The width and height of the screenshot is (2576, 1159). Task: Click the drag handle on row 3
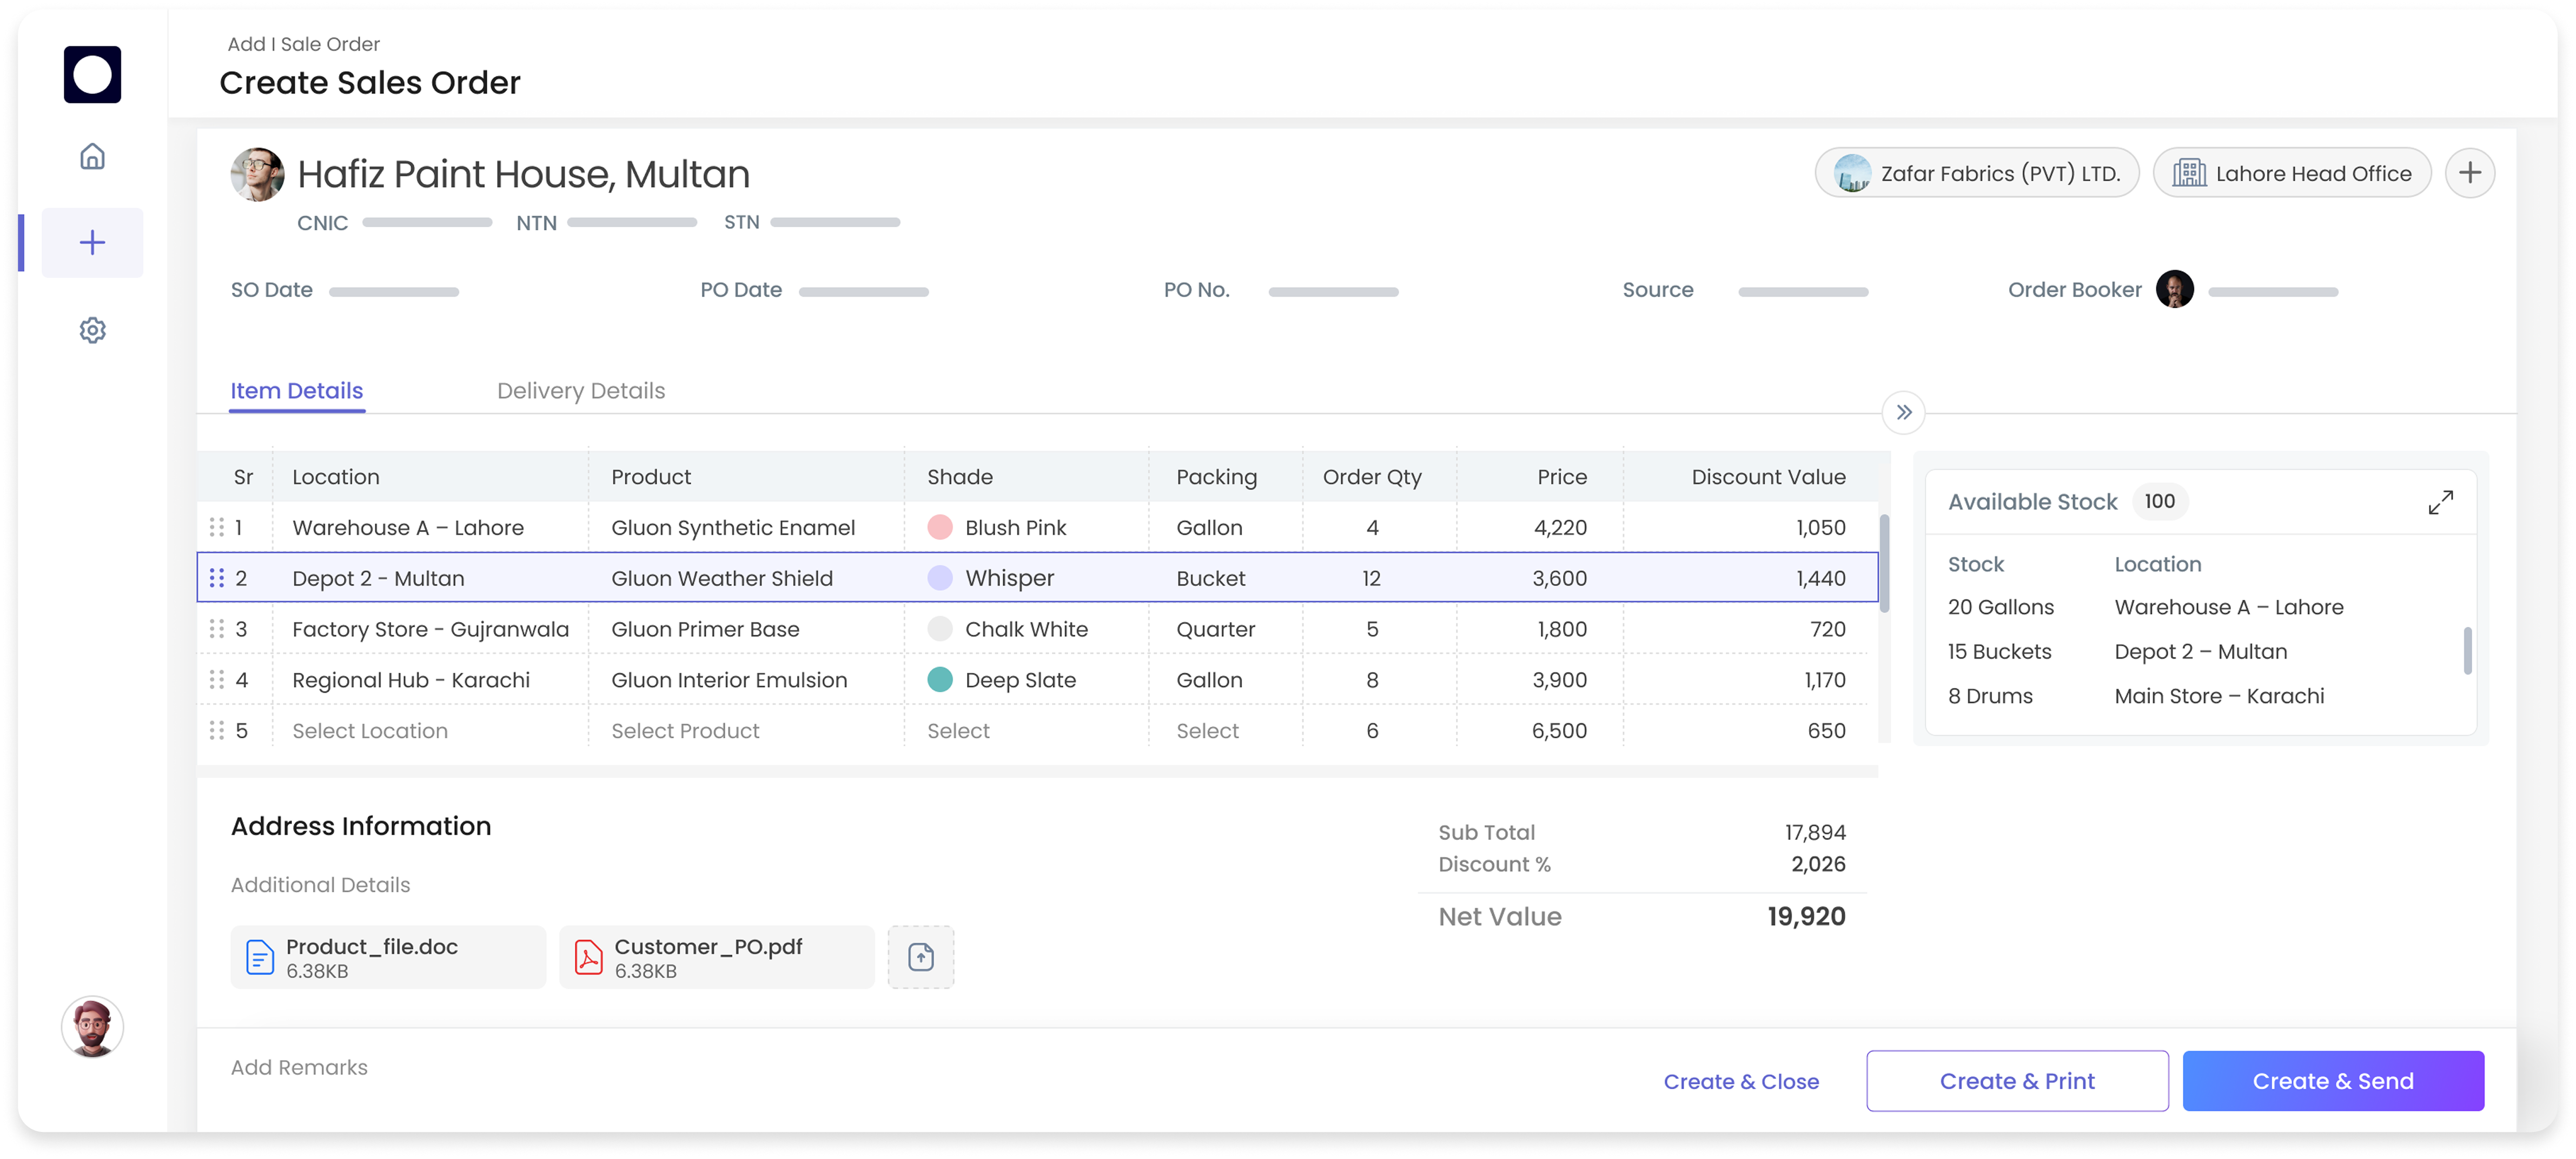point(216,629)
